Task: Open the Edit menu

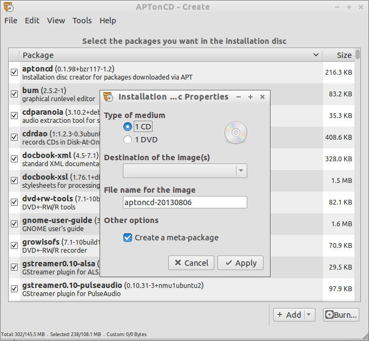Action: [32, 21]
